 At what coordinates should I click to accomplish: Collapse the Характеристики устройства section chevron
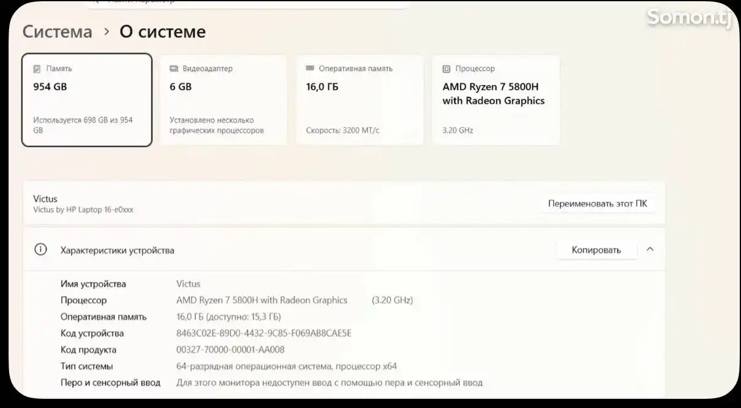point(650,249)
